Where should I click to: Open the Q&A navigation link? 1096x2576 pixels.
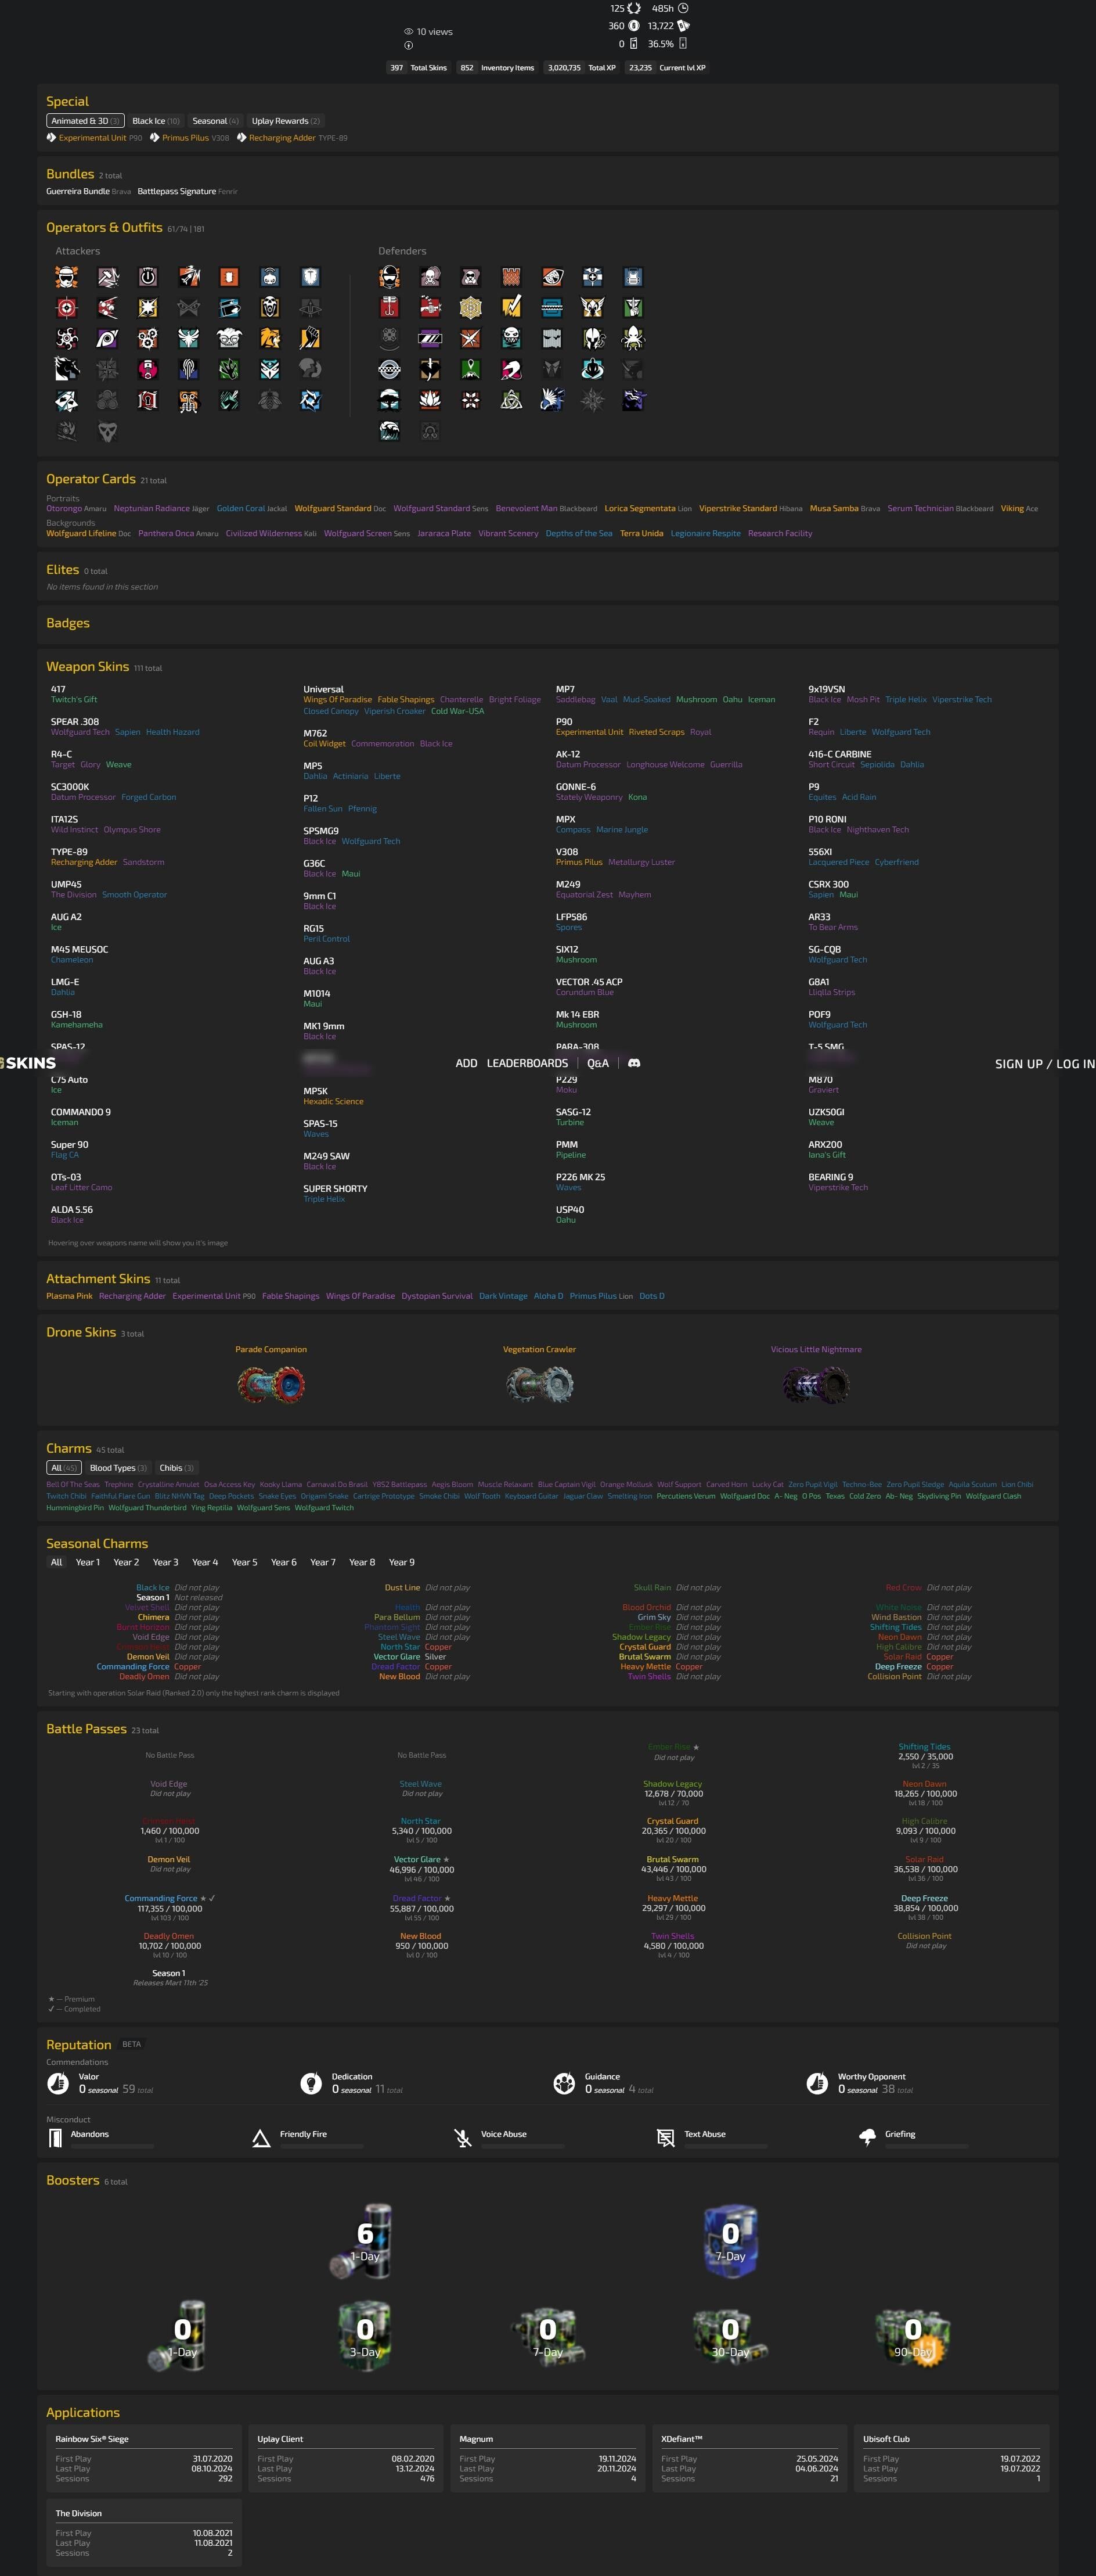click(597, 1063)
